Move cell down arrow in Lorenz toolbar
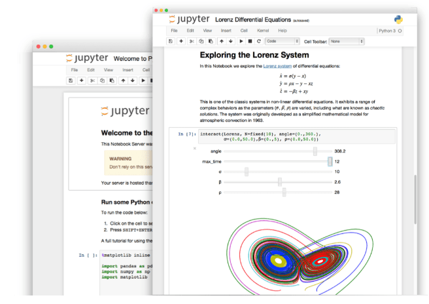 click(231, 41)
